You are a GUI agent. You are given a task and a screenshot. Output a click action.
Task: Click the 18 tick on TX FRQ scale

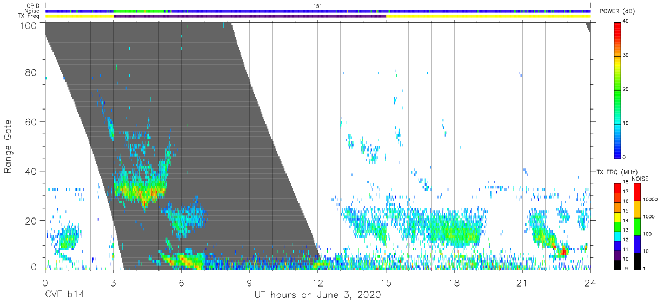pyautogui.click(x=626, y=182)
